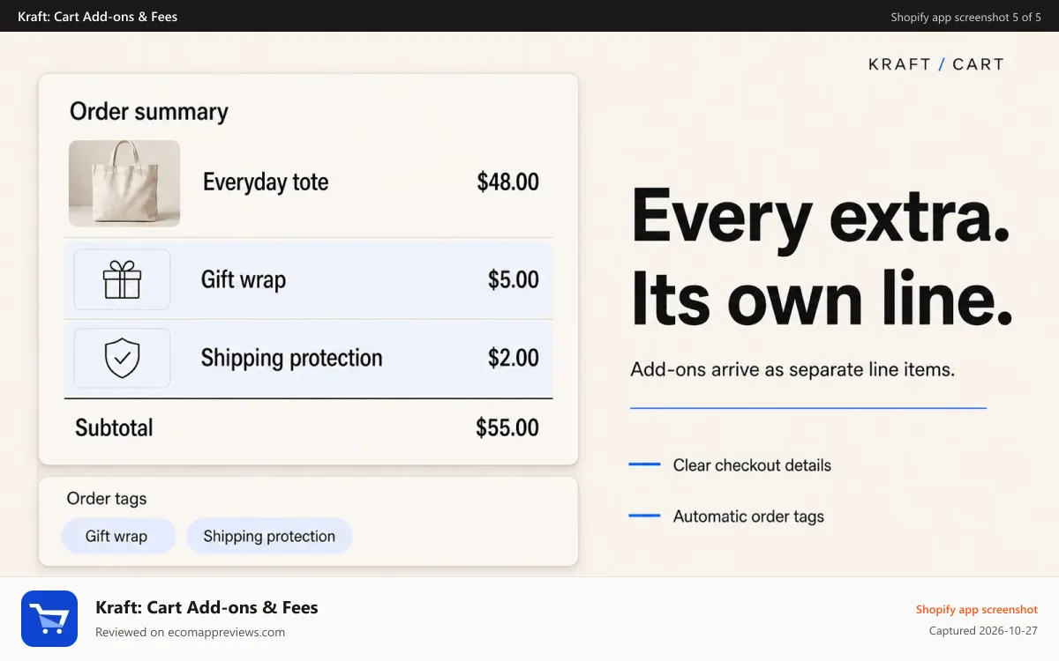
Task: Click the Subtotal label
Action: pos(114,427)
